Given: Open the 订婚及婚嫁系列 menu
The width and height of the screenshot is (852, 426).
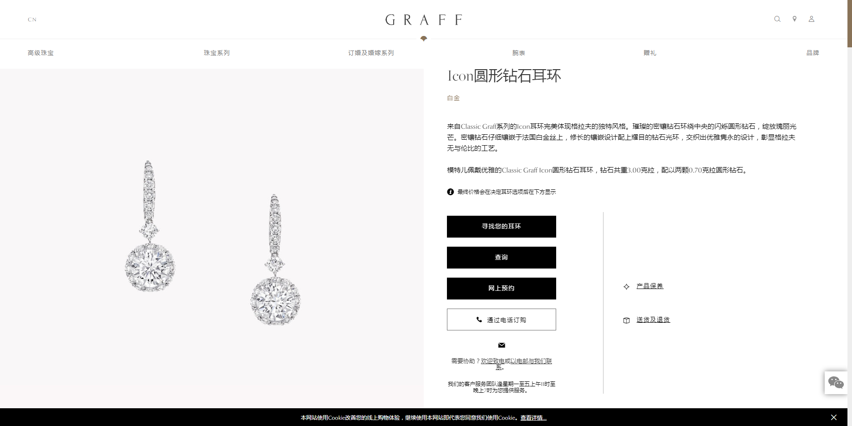Looking at the screenshot, I should point(371,53).
